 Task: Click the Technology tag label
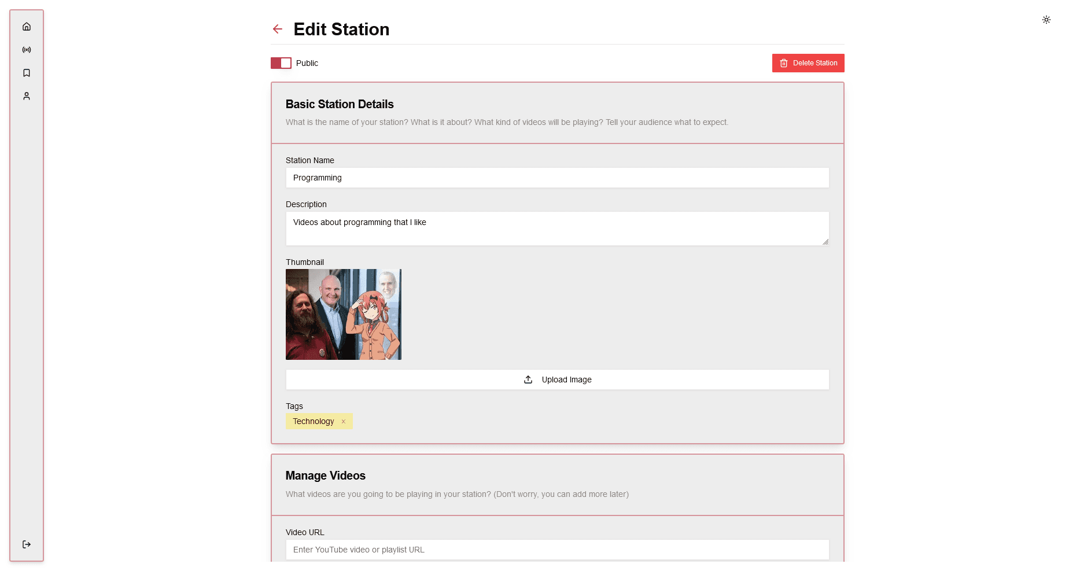pyautogui.click(x=313, y=422)
